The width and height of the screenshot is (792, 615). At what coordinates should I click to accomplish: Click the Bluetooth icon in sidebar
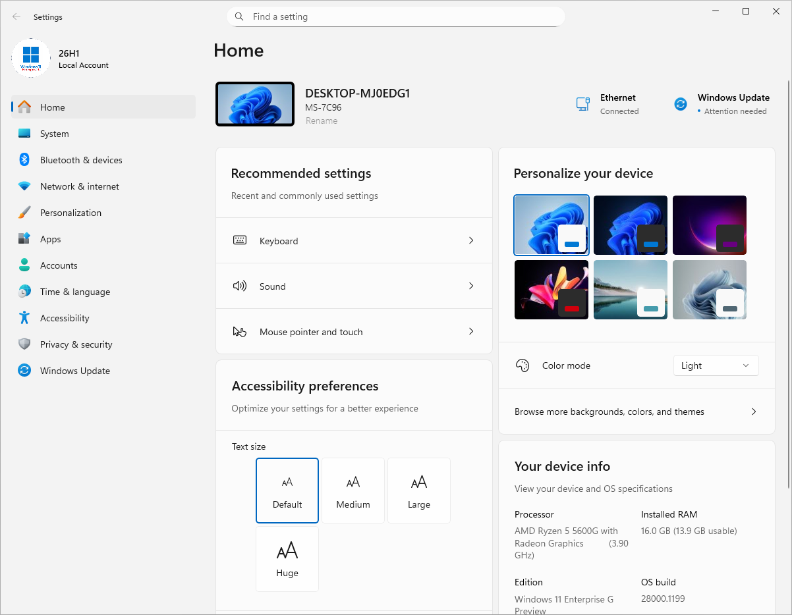tap(24, 160)
